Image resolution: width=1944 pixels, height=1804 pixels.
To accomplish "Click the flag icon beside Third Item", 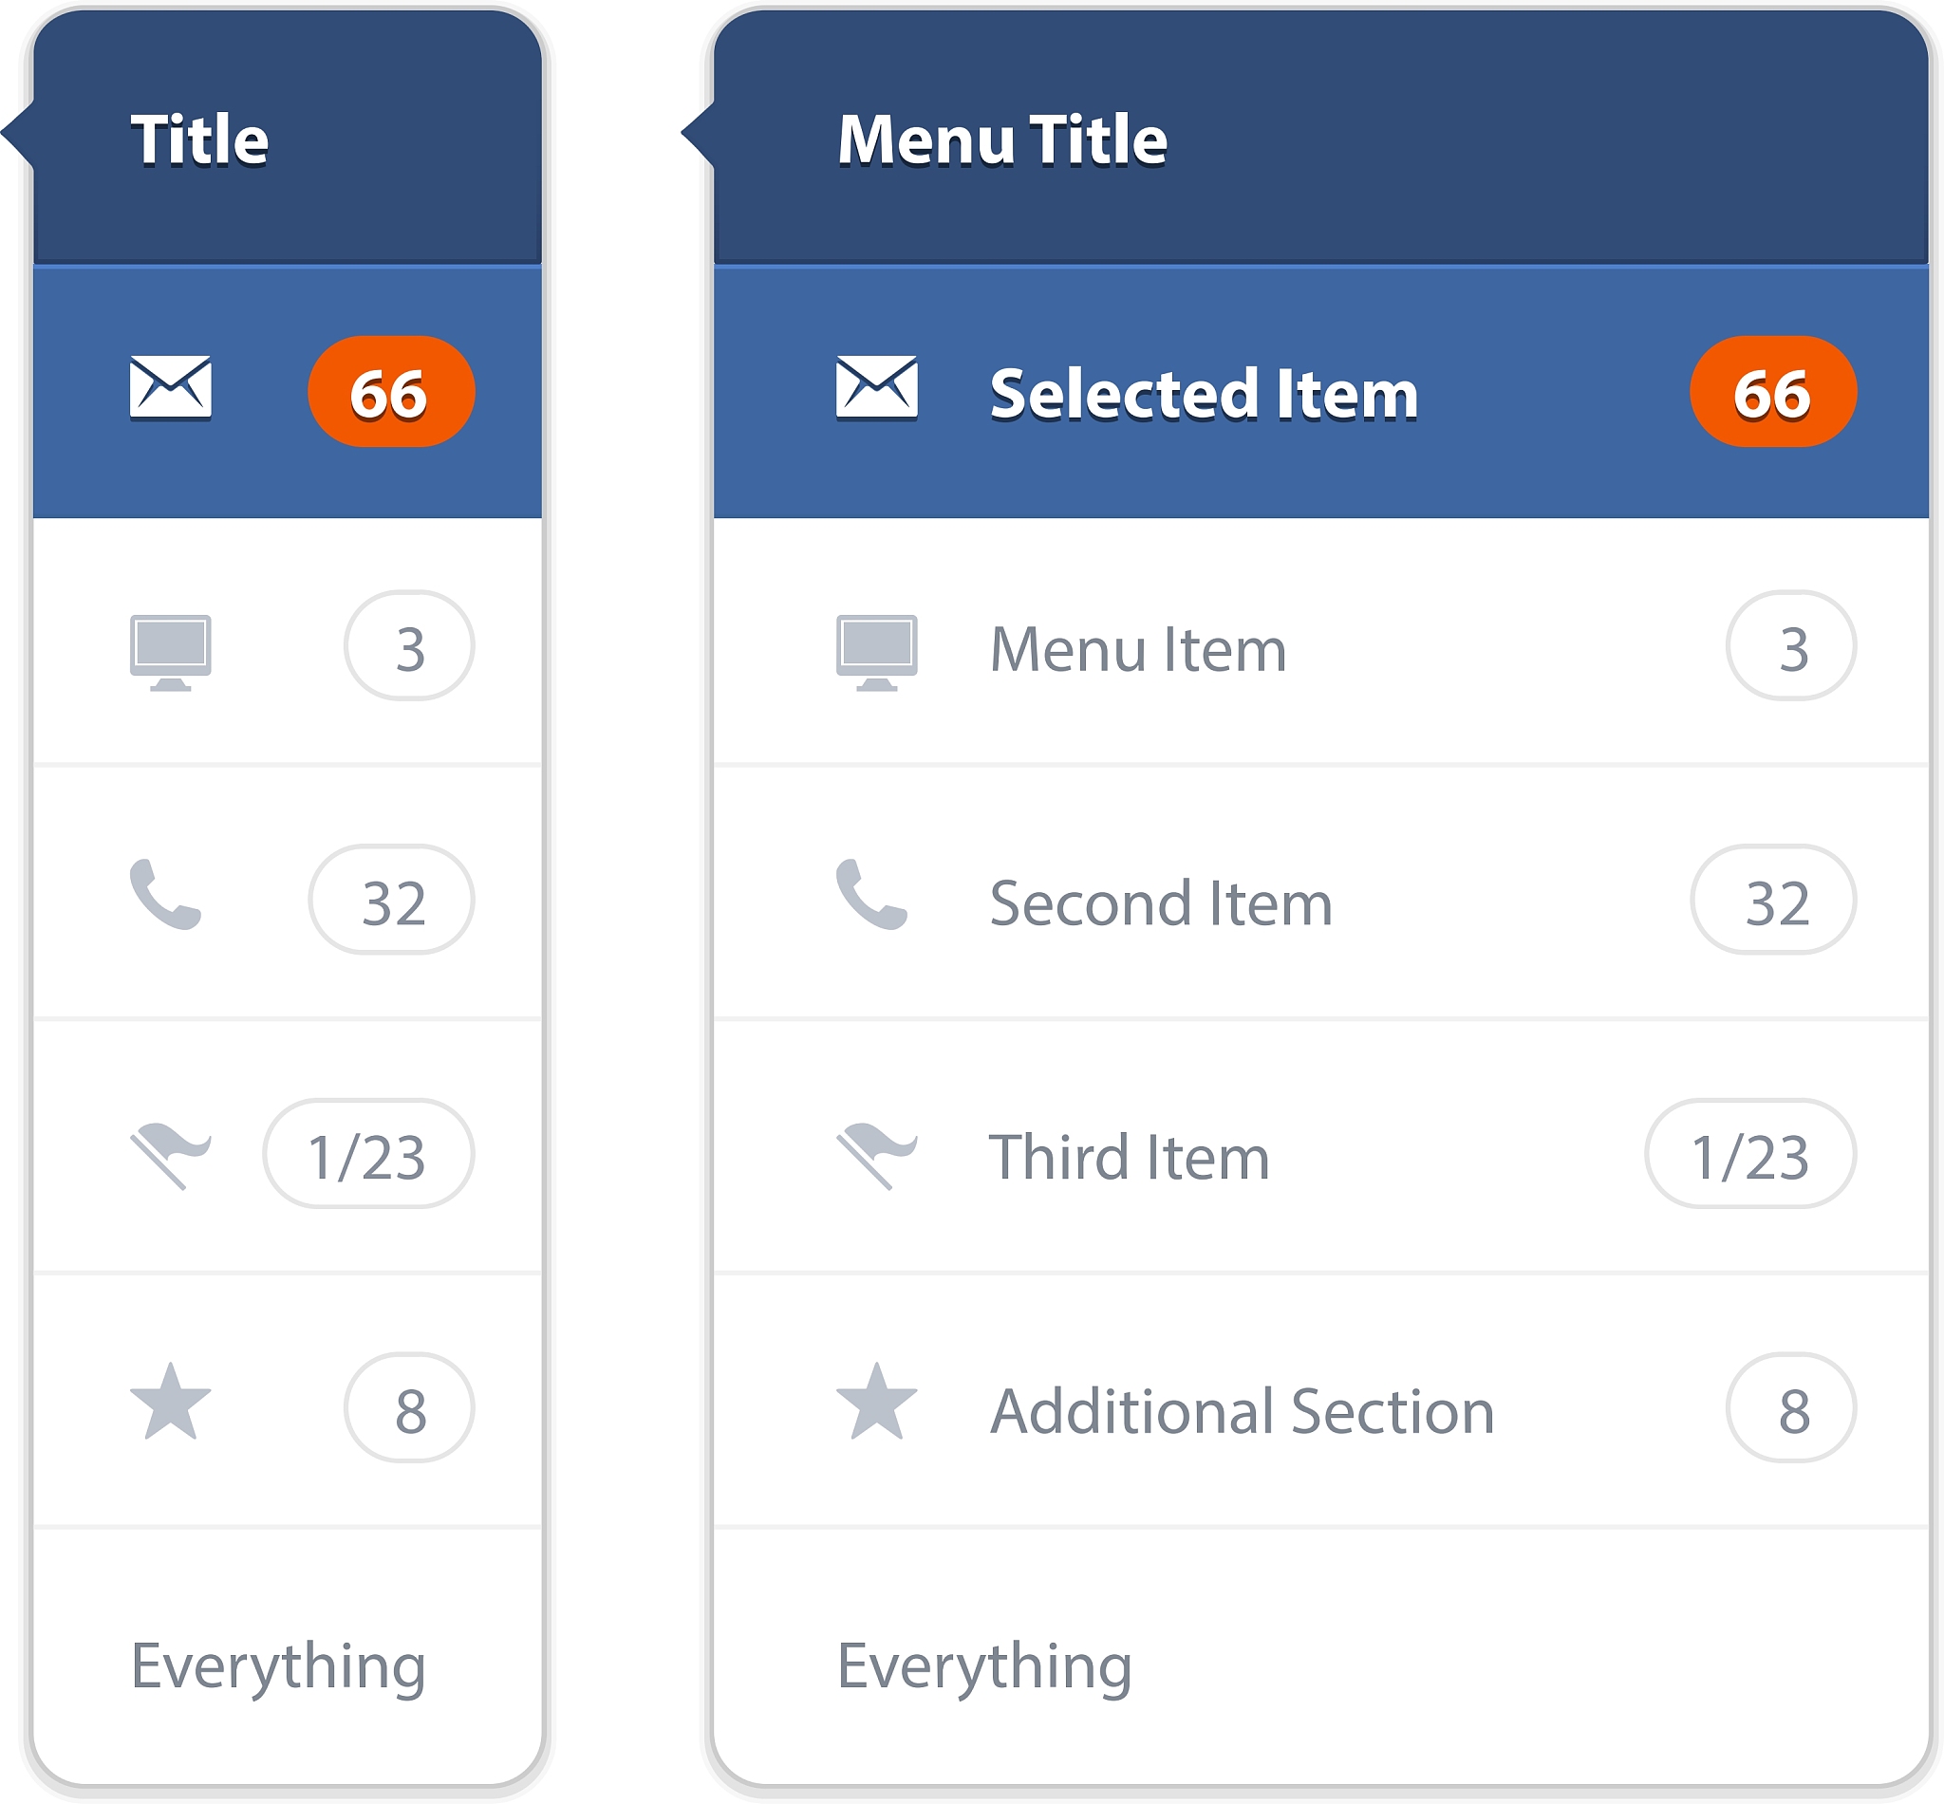I will coord(876,1155).
